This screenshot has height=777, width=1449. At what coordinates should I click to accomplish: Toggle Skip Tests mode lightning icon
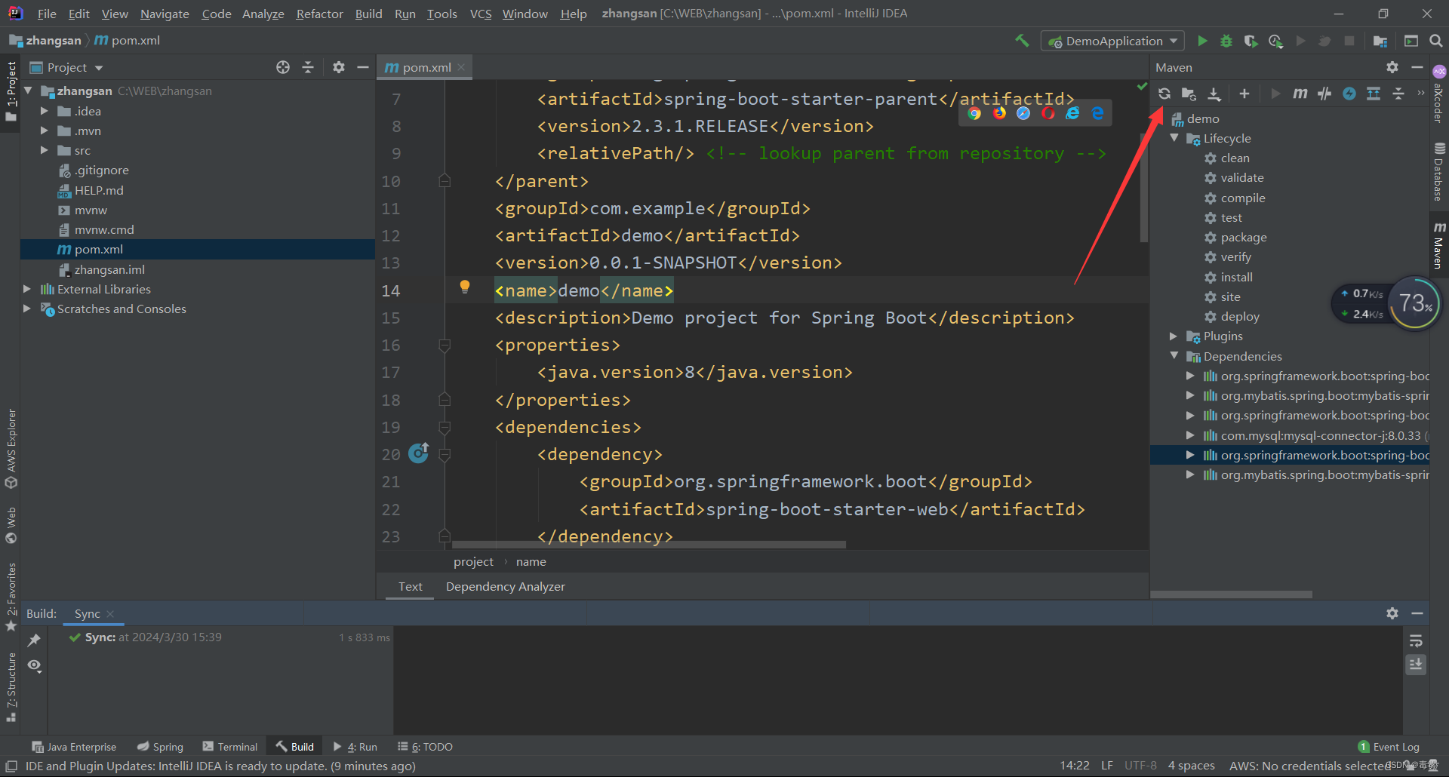coord(1349,94)
